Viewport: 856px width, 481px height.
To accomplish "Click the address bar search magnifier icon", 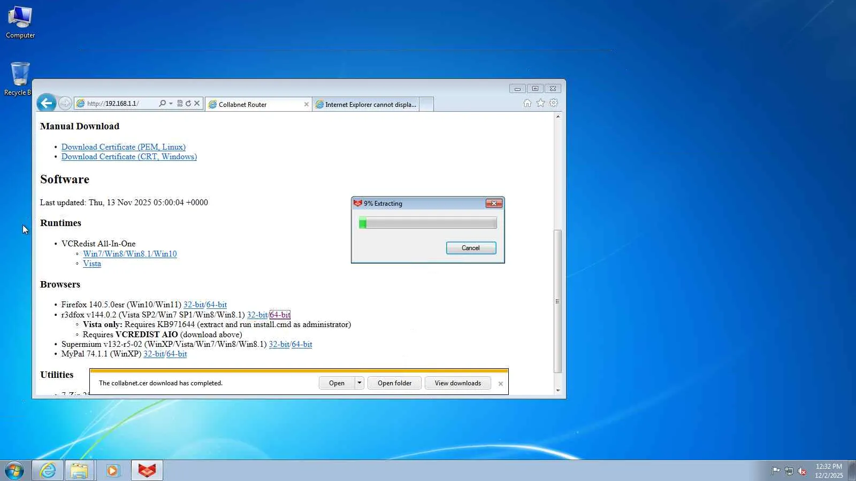I will 162,103.
